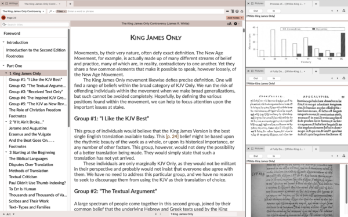Go to previous picture in top Pictures pane

(x=332, y=11)
